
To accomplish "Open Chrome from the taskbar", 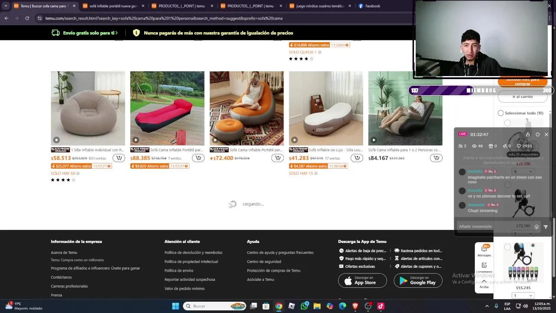I will (x=279, y=306).
